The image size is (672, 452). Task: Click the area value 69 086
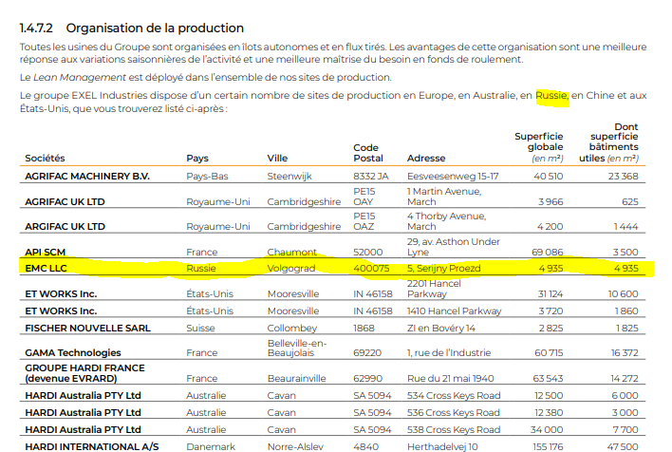548,253
